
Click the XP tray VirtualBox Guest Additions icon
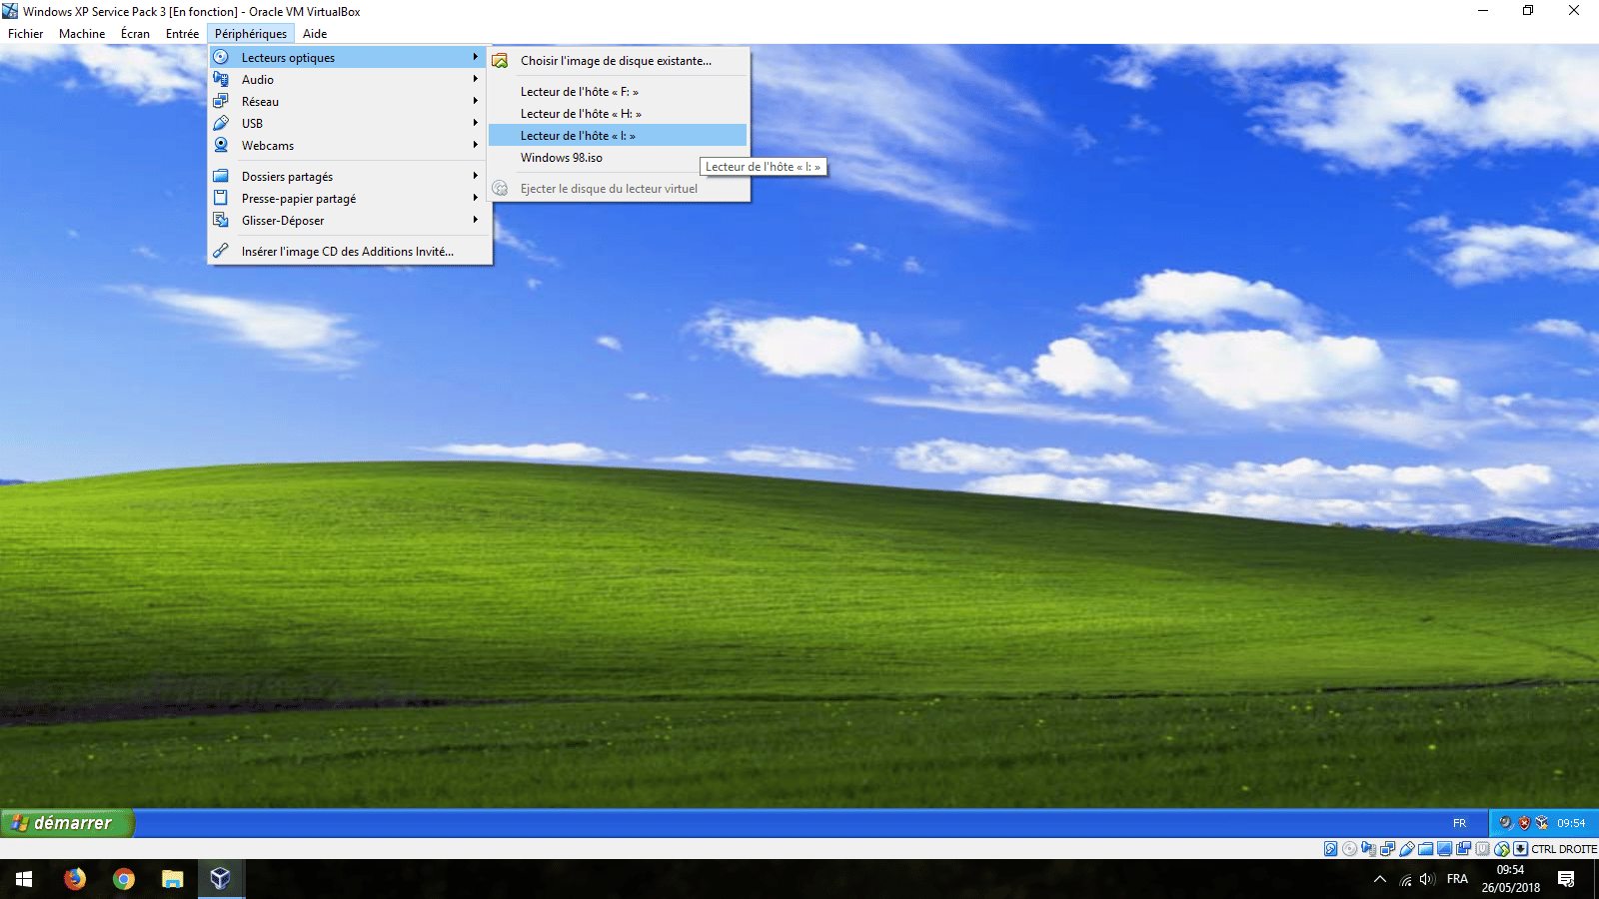(1542, 823)
